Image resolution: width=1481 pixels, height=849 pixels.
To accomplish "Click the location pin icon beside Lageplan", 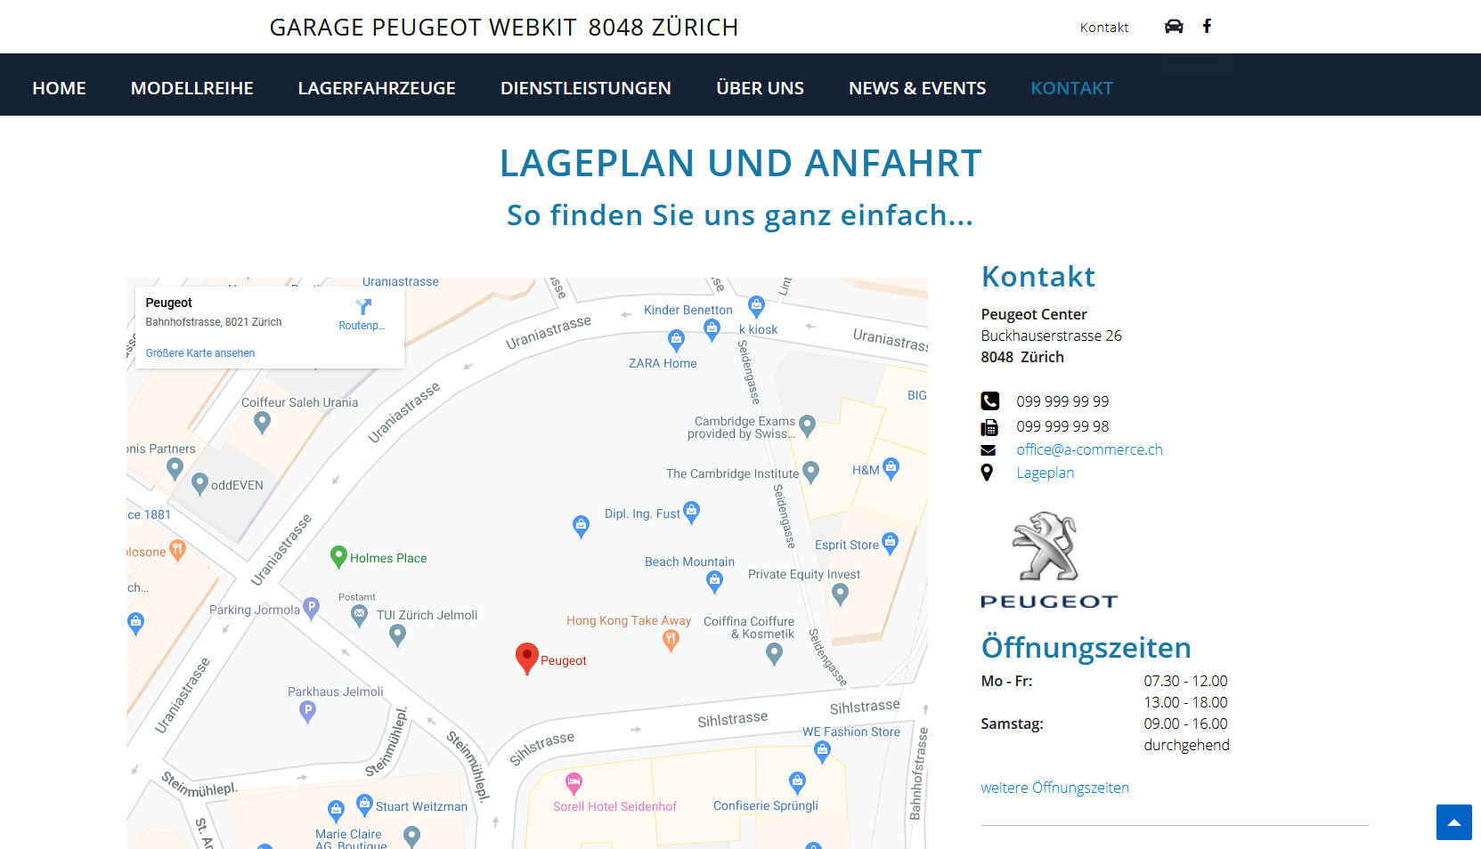I will [987, 473].
